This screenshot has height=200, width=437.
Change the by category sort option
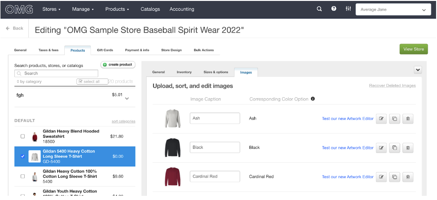pos(29,81)
